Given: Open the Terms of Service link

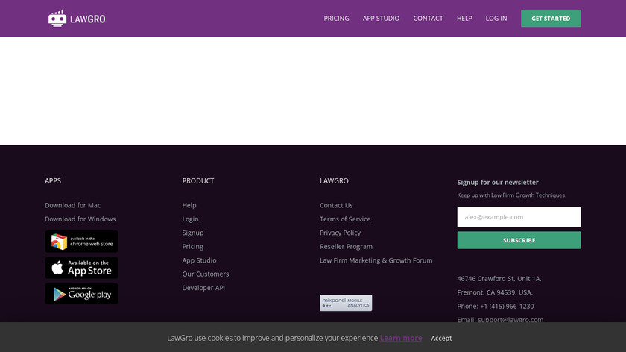Looking at the screenshot, I should click(x=345, y=219).
